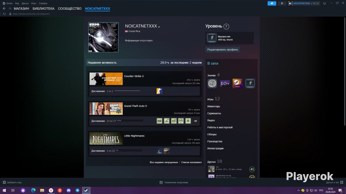This screenshot has width=346, height=194.
Task: Click the back navigation arrow
Action: click(4, 9)
